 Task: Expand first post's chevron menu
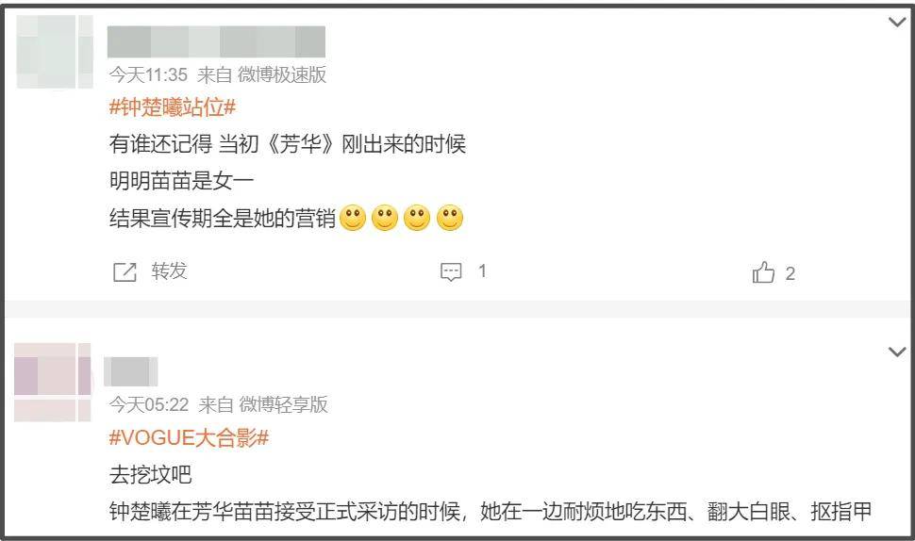(x=897, y=23)
